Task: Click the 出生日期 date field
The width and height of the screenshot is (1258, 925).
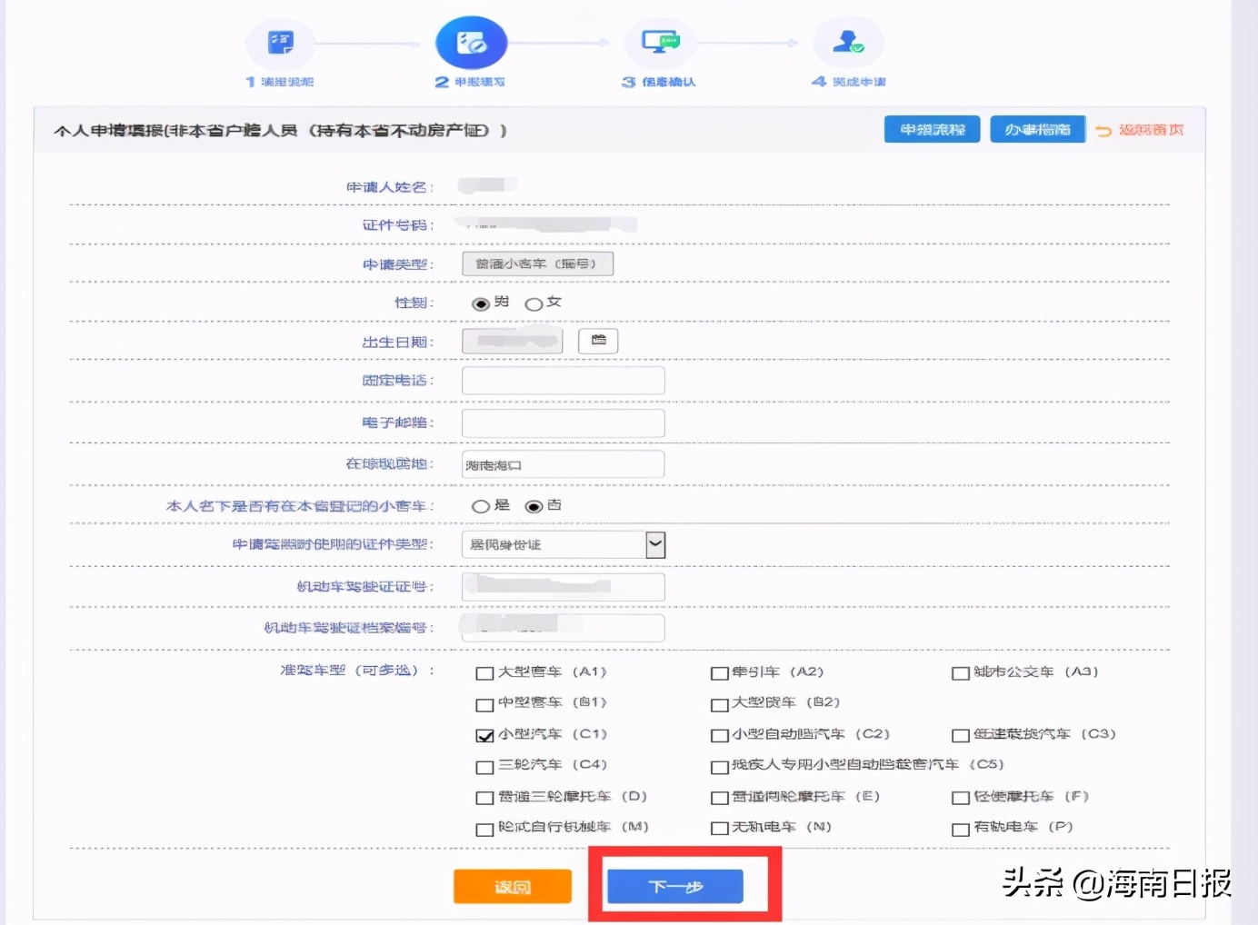Action: click(x=513, y=342)
